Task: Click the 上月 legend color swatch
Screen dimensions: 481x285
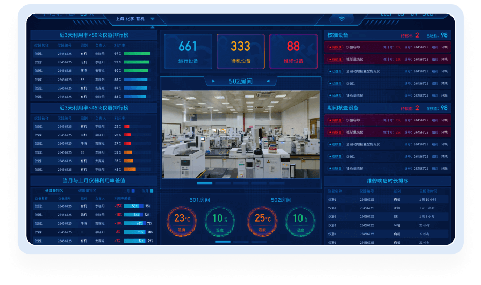Action: coord(133,191)
